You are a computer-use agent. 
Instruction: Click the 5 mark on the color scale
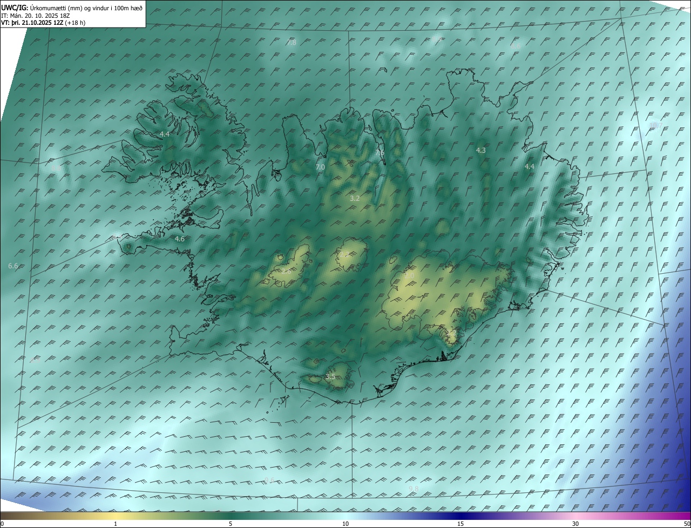pyautogui.click(x=231, y=524)
